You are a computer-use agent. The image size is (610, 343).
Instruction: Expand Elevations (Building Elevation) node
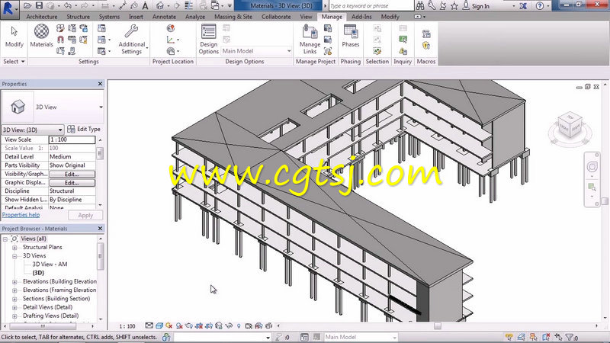(14, 281)
